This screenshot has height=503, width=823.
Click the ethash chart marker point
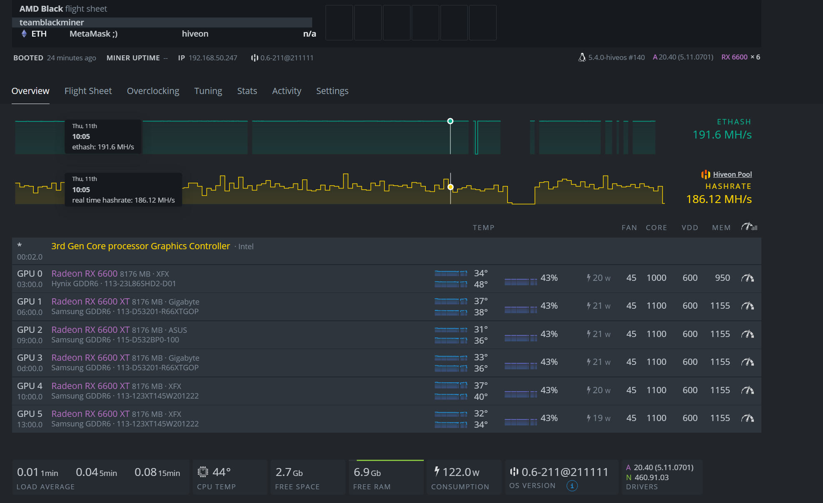tap(450, 121)
